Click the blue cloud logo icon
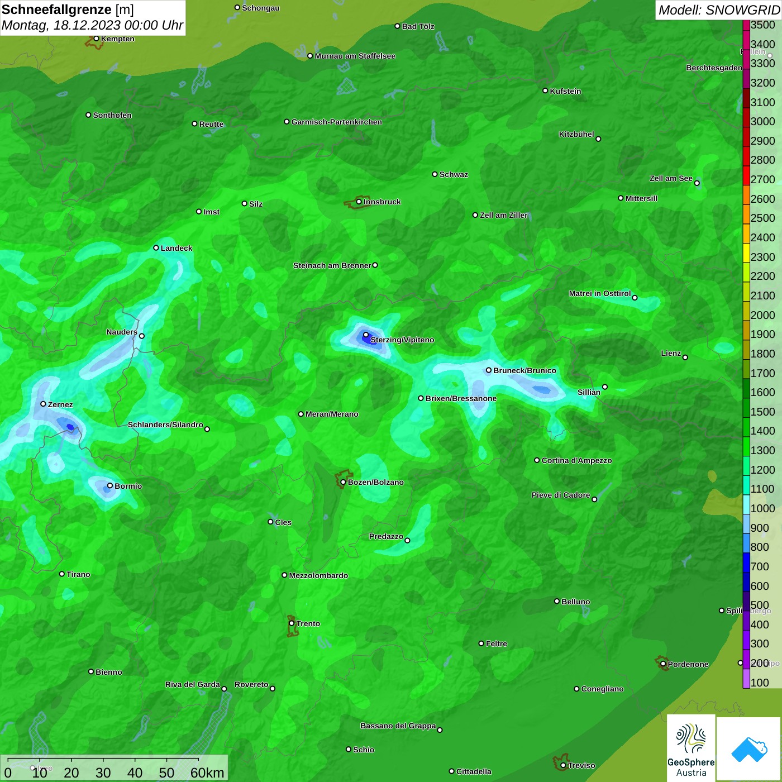This screenshot has height=782, width=782. (749, 749)
